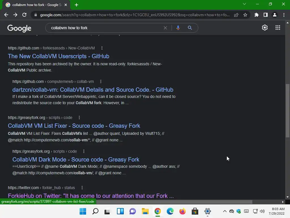The height and width of the screenshot is (218, 290).
Task: Start a voice search with microphone
Action: click(x=178, y=28)
